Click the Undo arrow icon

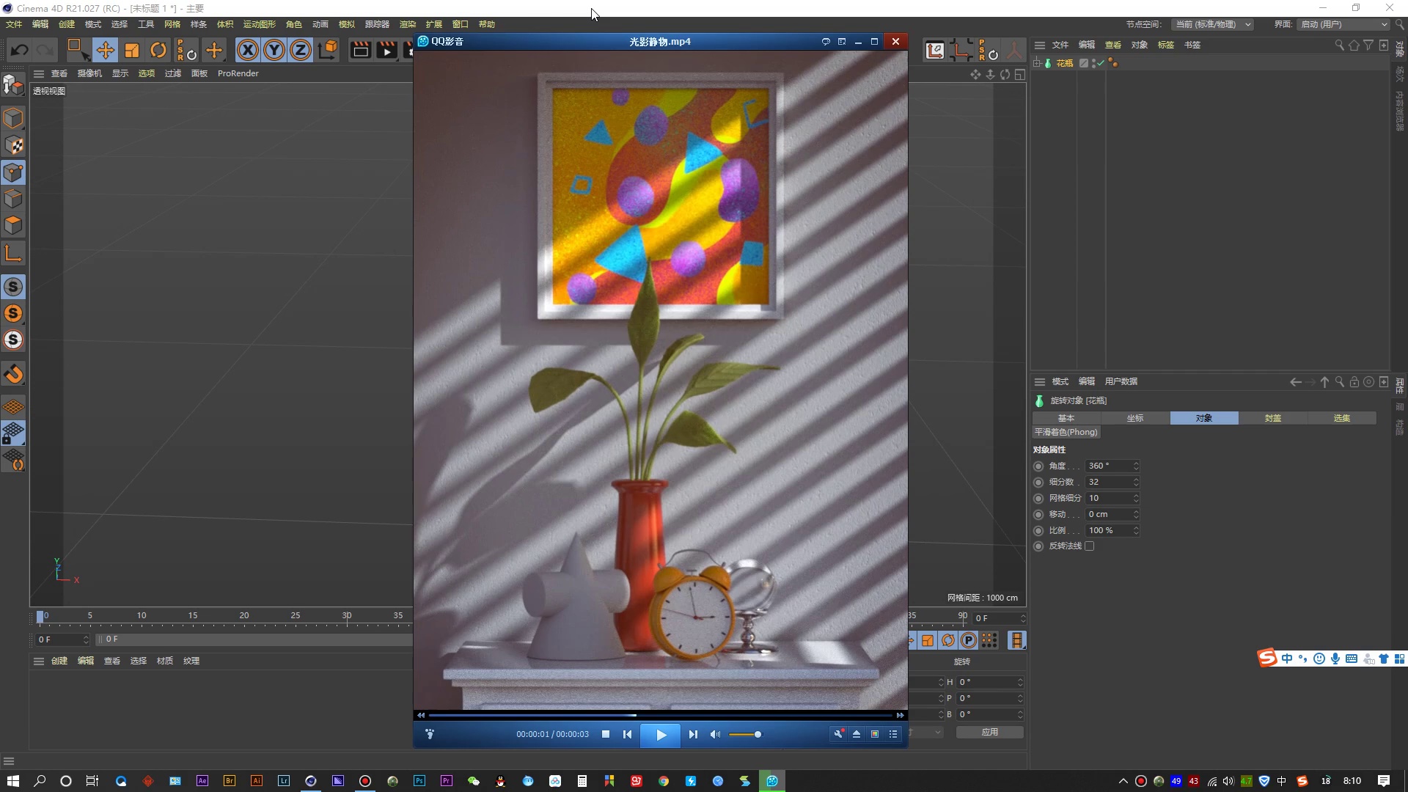point(20,50)
